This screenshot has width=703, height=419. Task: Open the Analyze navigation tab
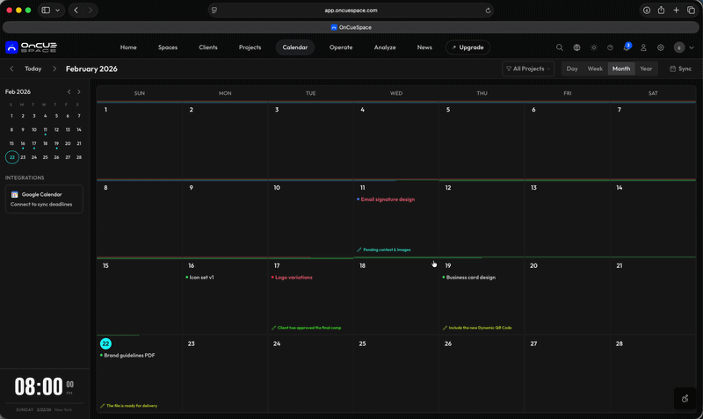[x=385, y=47]
